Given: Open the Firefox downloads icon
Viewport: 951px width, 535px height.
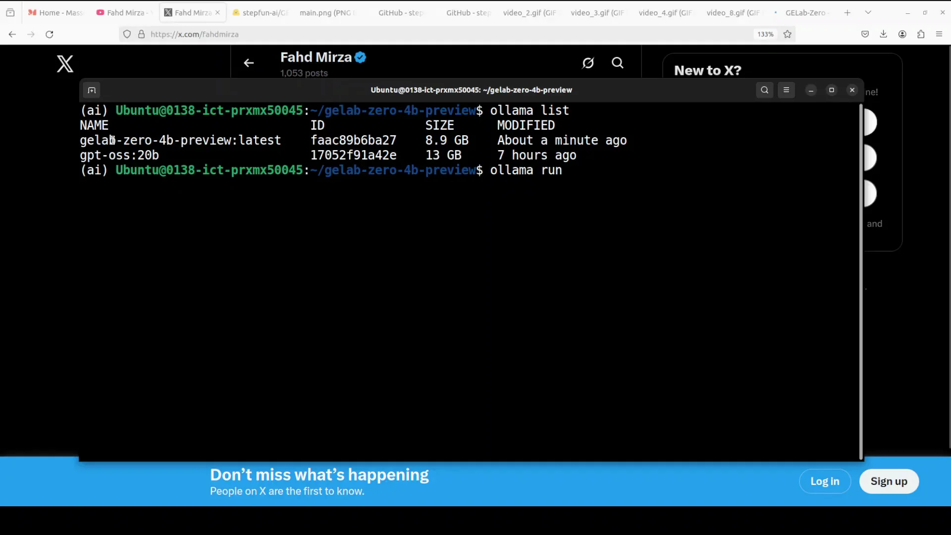Looking at the screenshot, I should click(883, 34).
